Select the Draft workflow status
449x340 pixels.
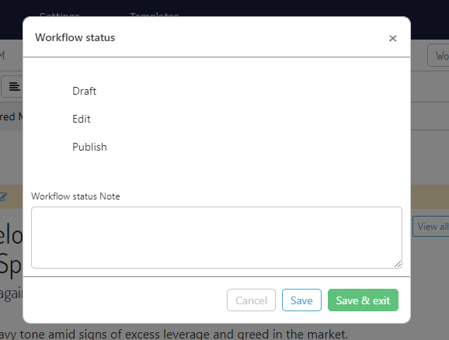[84, 91]
